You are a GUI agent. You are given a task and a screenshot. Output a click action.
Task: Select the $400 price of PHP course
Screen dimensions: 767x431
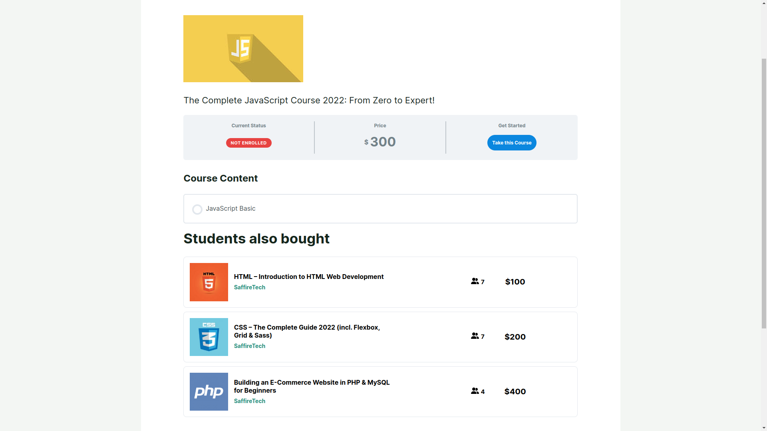(x=515, y=391)
